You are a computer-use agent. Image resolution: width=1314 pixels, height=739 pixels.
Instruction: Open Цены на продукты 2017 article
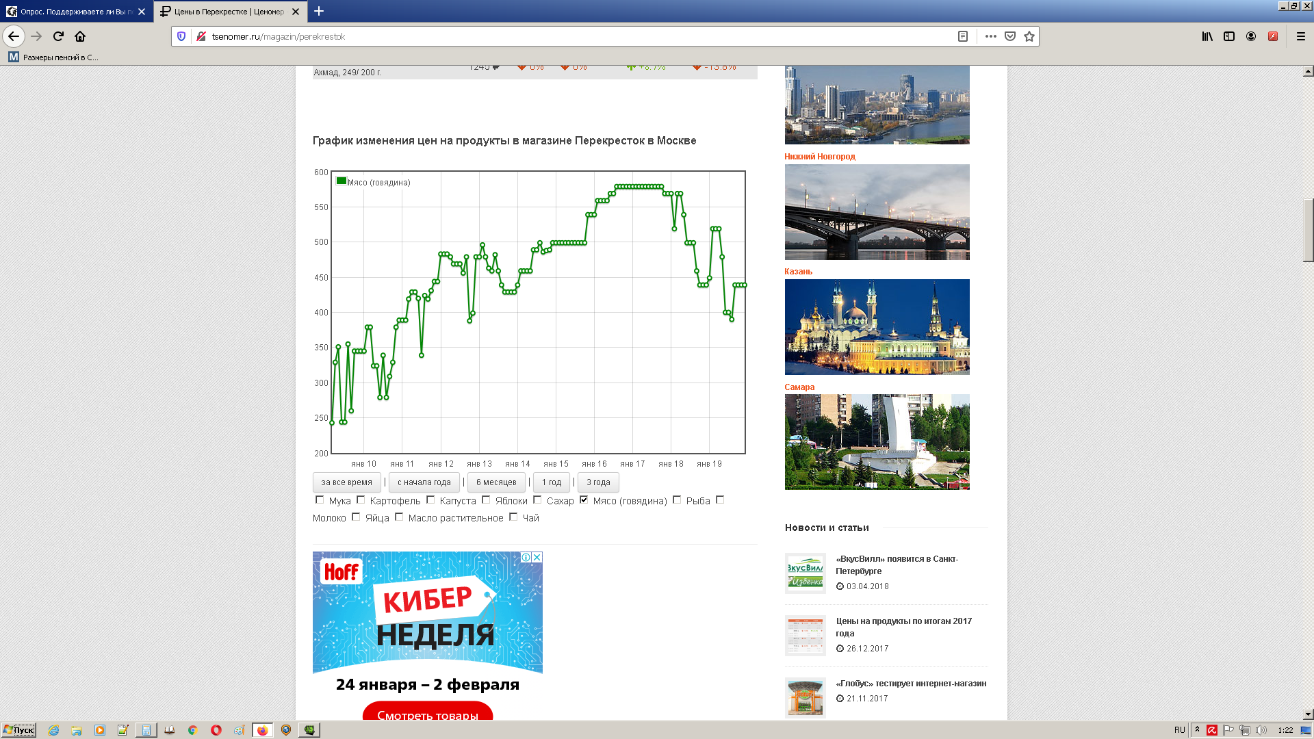point(903,627)
